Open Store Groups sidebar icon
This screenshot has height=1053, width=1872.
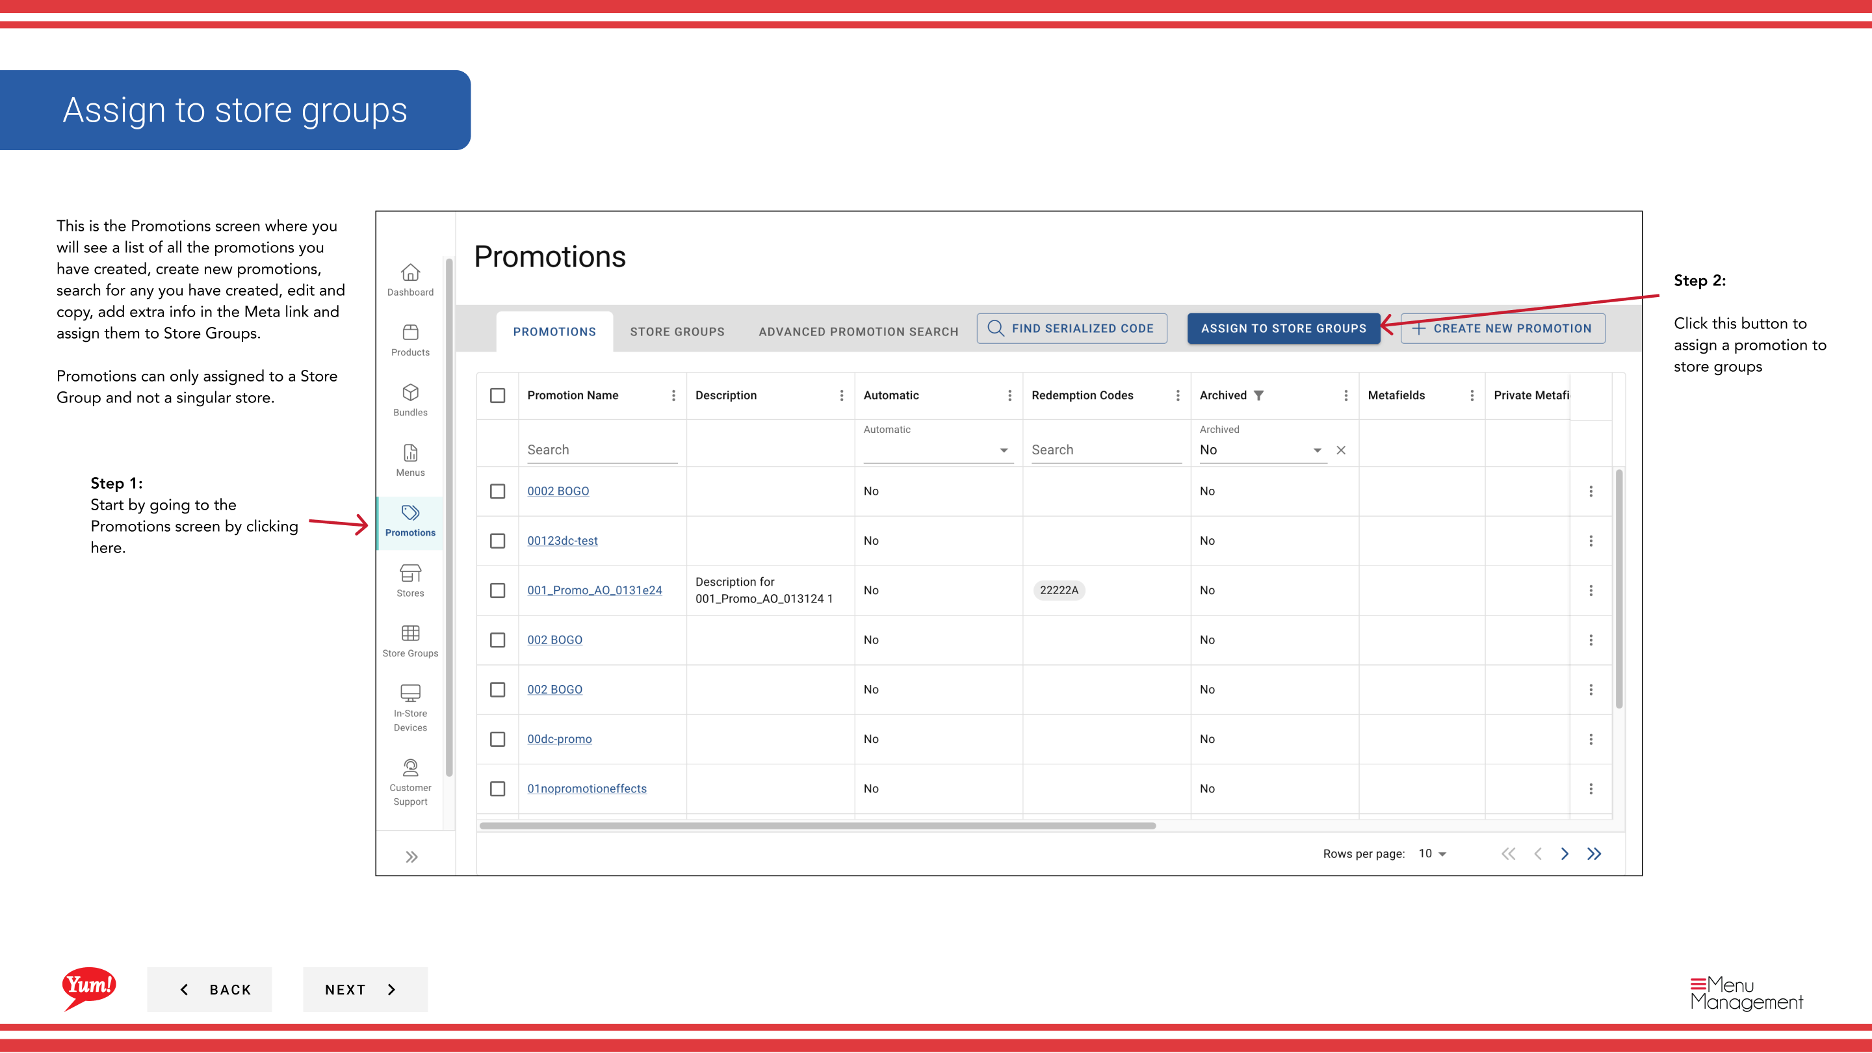pyautogui.click(x=410, y=642)
